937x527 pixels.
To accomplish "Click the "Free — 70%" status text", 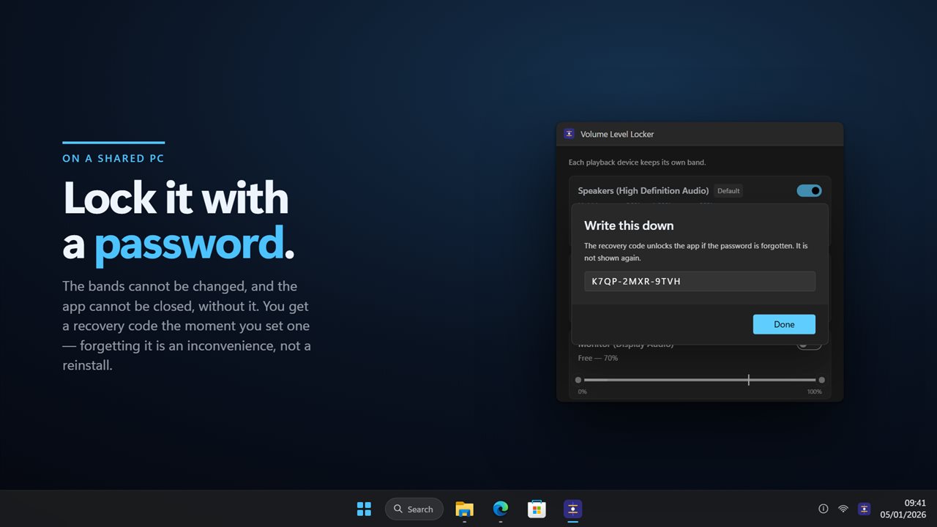I will coord(598,358).
